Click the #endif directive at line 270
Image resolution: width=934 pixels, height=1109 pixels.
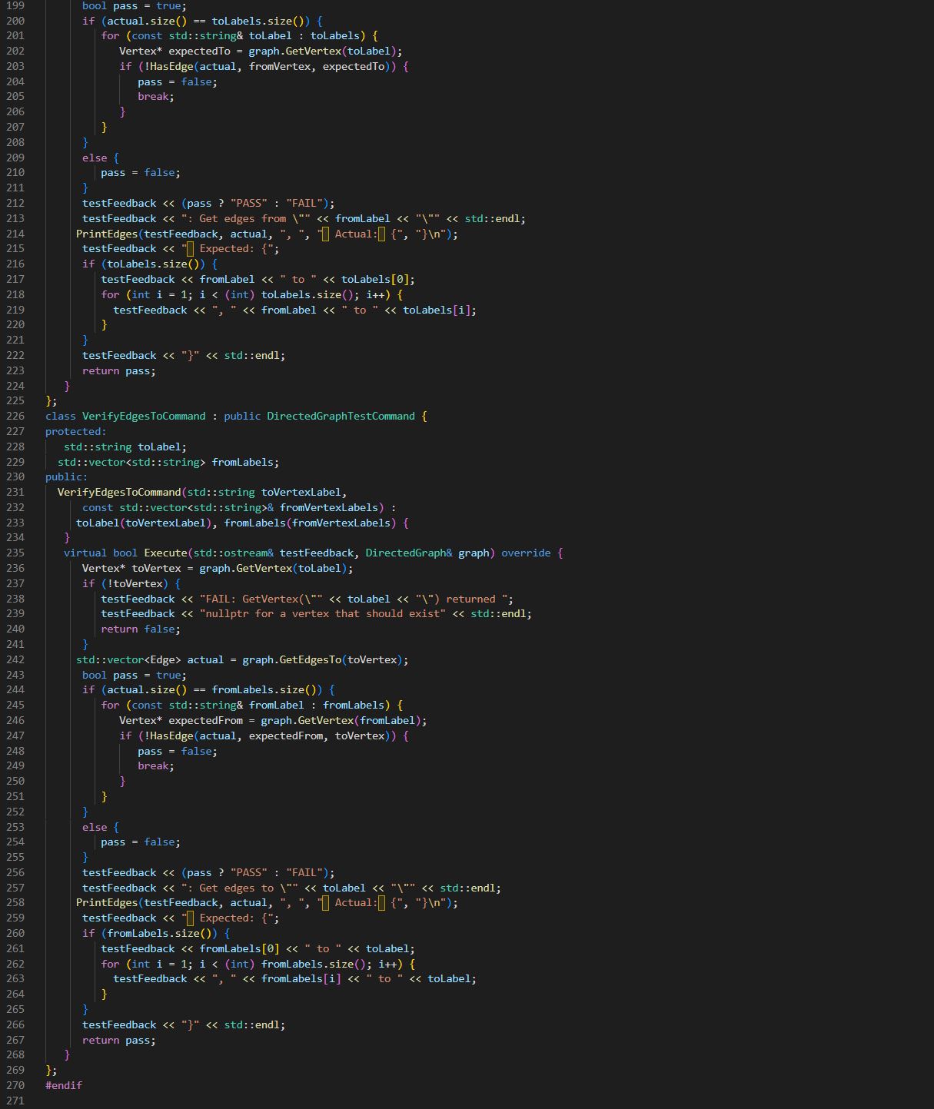coord(63,1085)
